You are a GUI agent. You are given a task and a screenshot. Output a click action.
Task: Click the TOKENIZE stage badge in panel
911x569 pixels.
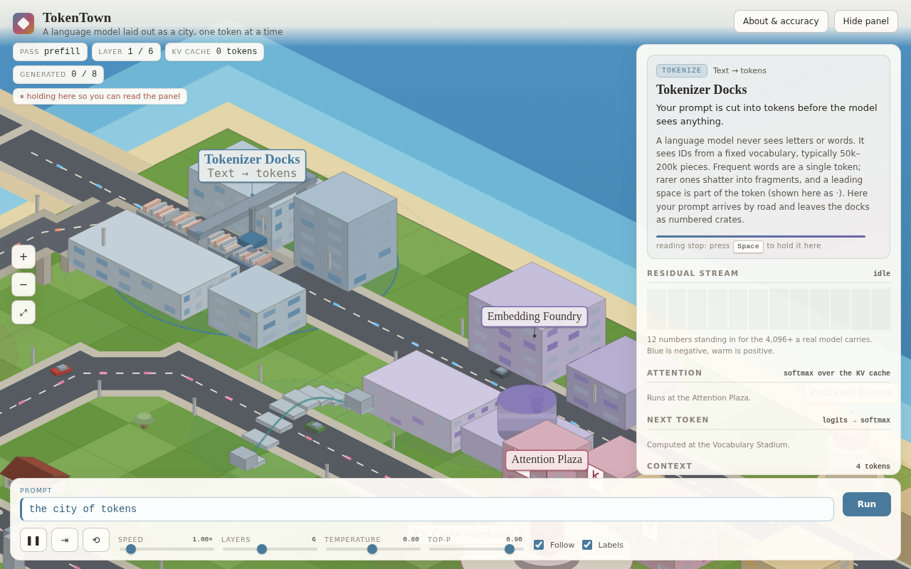pyautogui.click(x=682, y=70)
